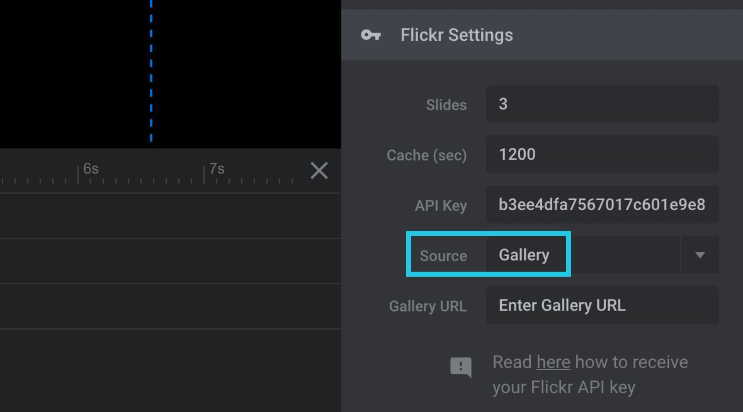The width and height of the screenshot is (743, 412).
Task: Click the blue dashed guide line in preview
Action: coord(151,71)
